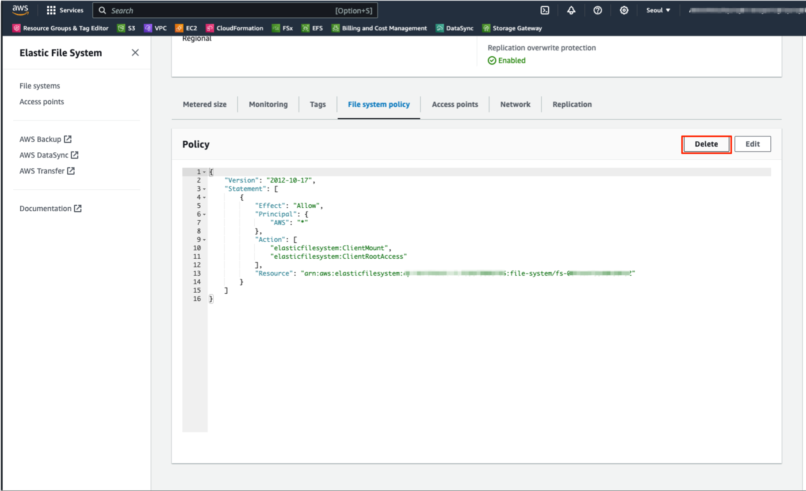
Task: Open the Storage Gateway bookmark shortcut
Action: tap(512, 28)
